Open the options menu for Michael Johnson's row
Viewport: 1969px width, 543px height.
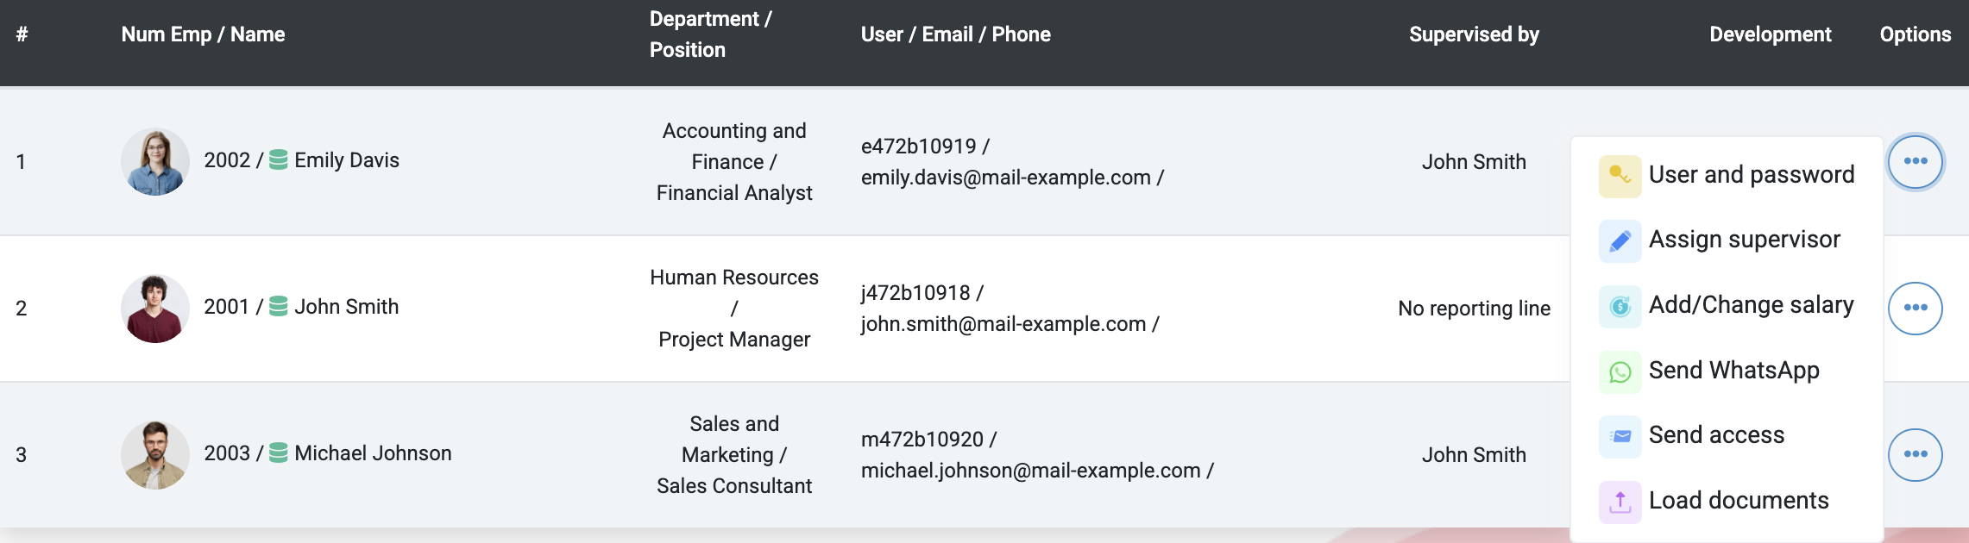click(x=1915, y=454)
